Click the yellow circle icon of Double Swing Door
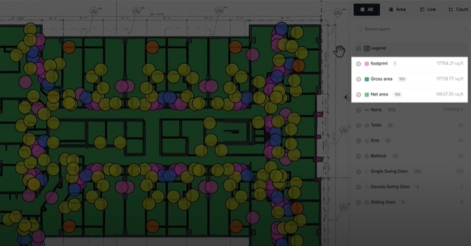 click(367, 187)
